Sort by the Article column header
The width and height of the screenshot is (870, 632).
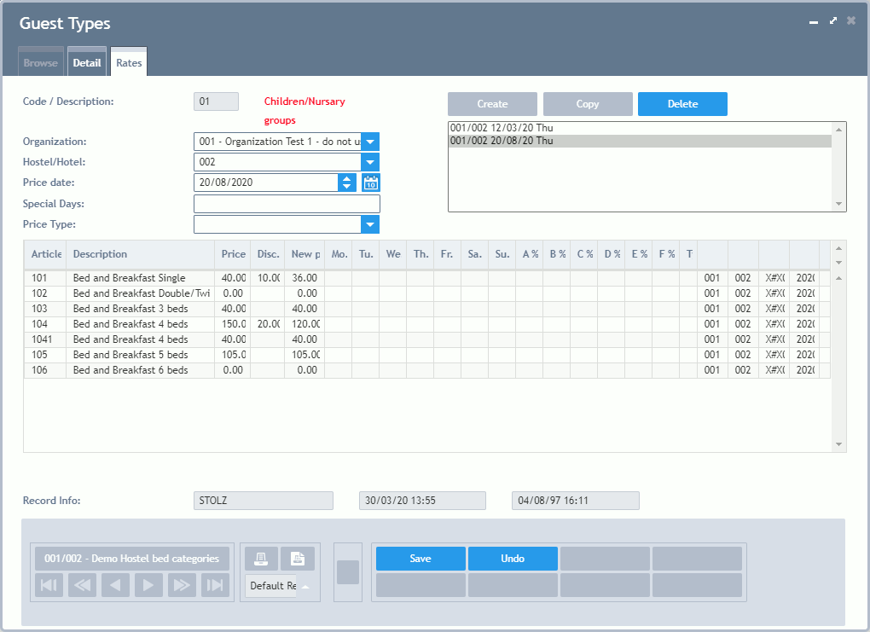click(45, 254)
